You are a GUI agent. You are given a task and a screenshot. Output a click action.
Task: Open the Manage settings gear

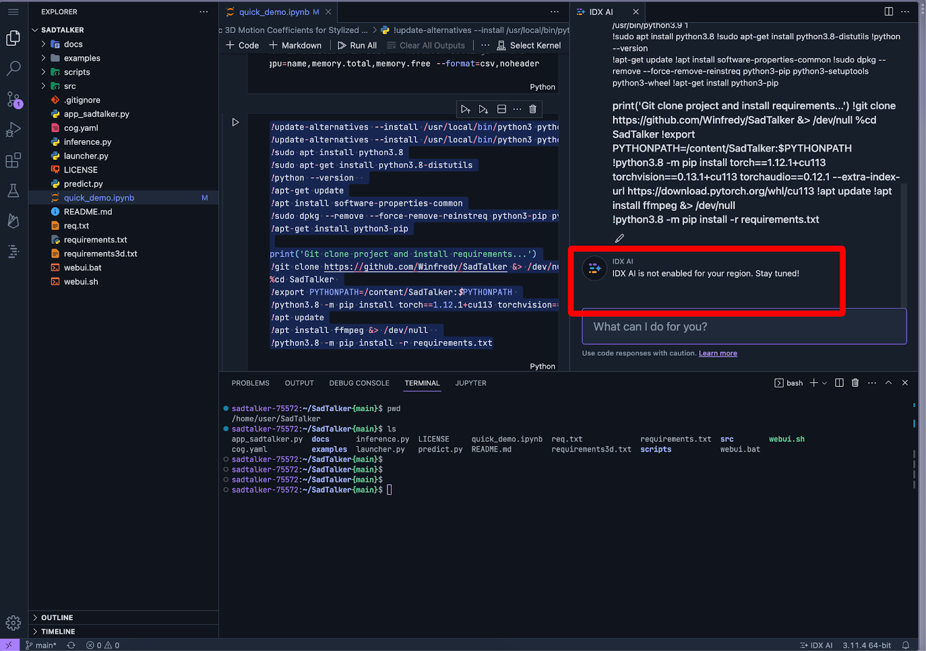pyautogui.click(x=13, y=623)
